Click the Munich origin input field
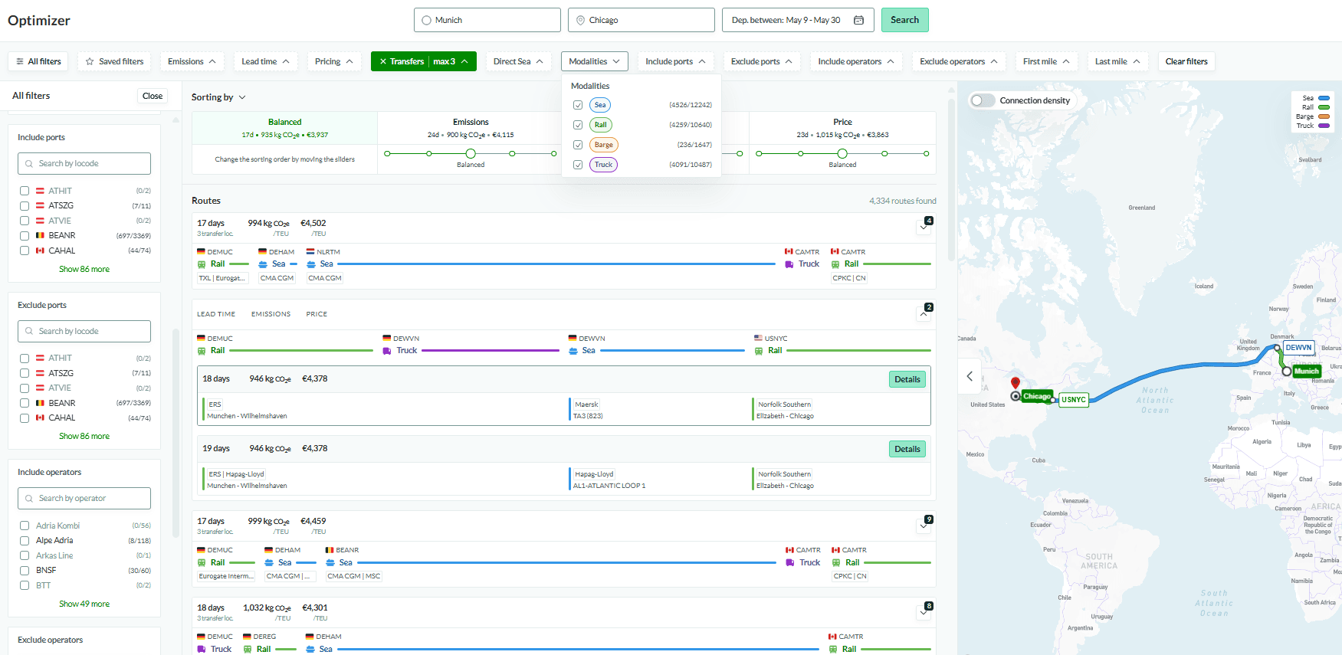 coord(487,20)
